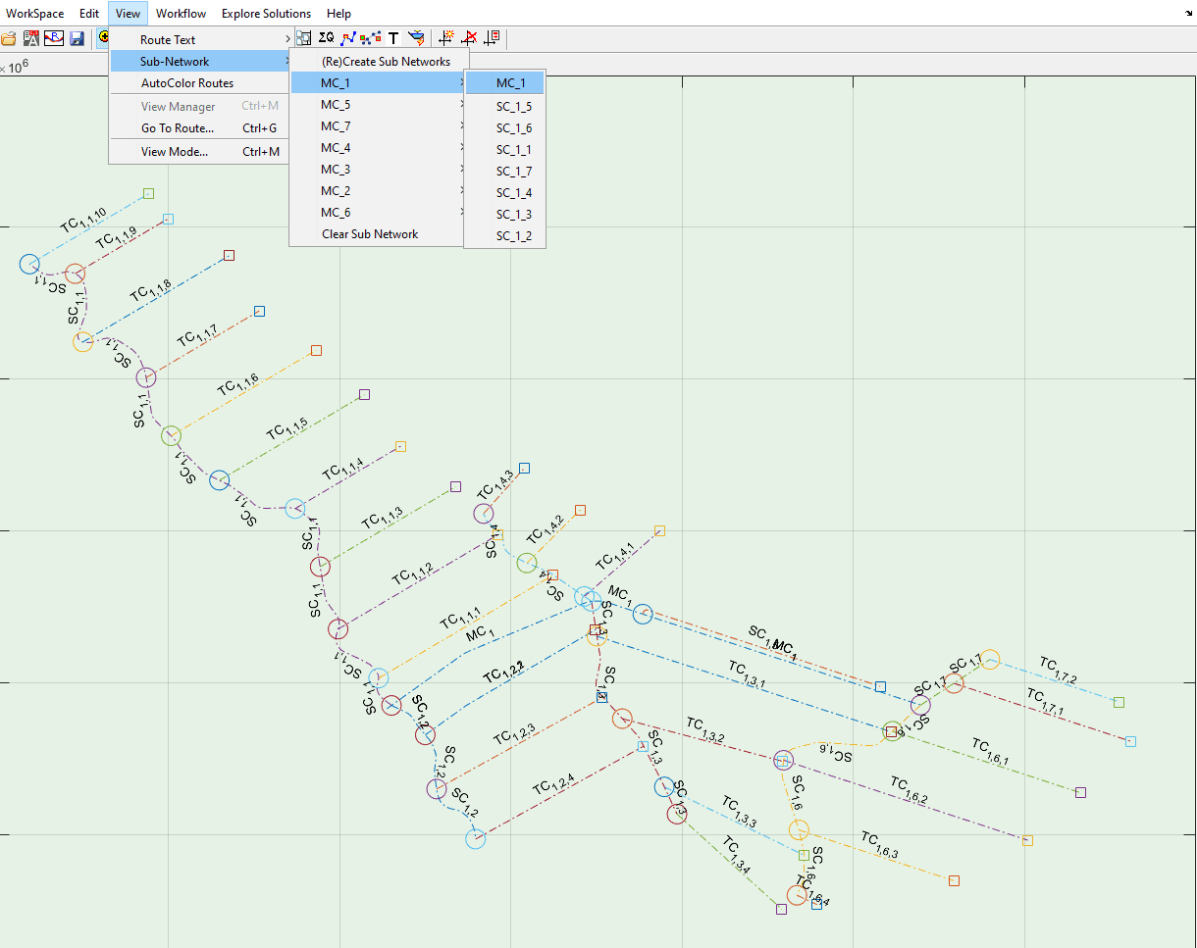Click the save disk toolbar icon
Image resolution: width=1197 pixels, height=948 pixels.
tap(77, 38)
